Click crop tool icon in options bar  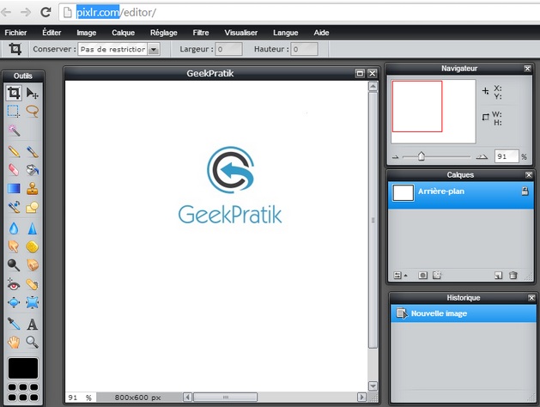click(15, 49)
